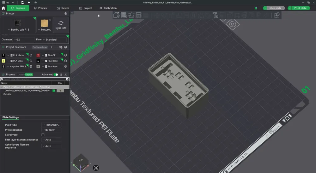Switch to the Preview tab
The width and height of the screenshot is (316, 173).
[40, 8]
